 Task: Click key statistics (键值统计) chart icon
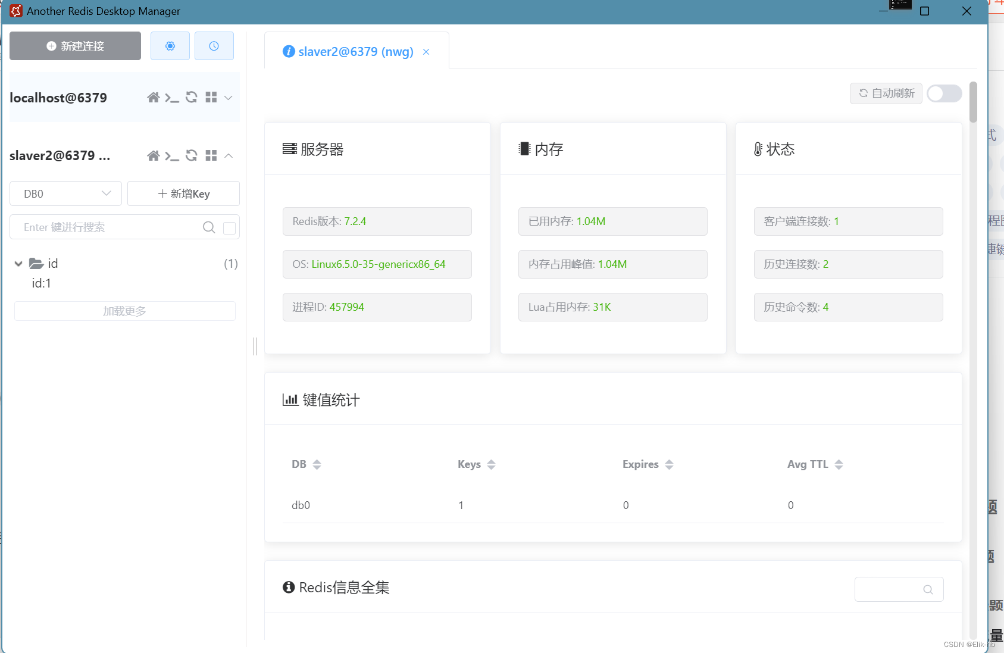coord(290,400)
